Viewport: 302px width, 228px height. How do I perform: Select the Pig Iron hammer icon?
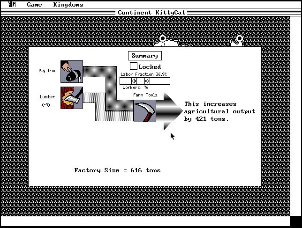[72, 72]
